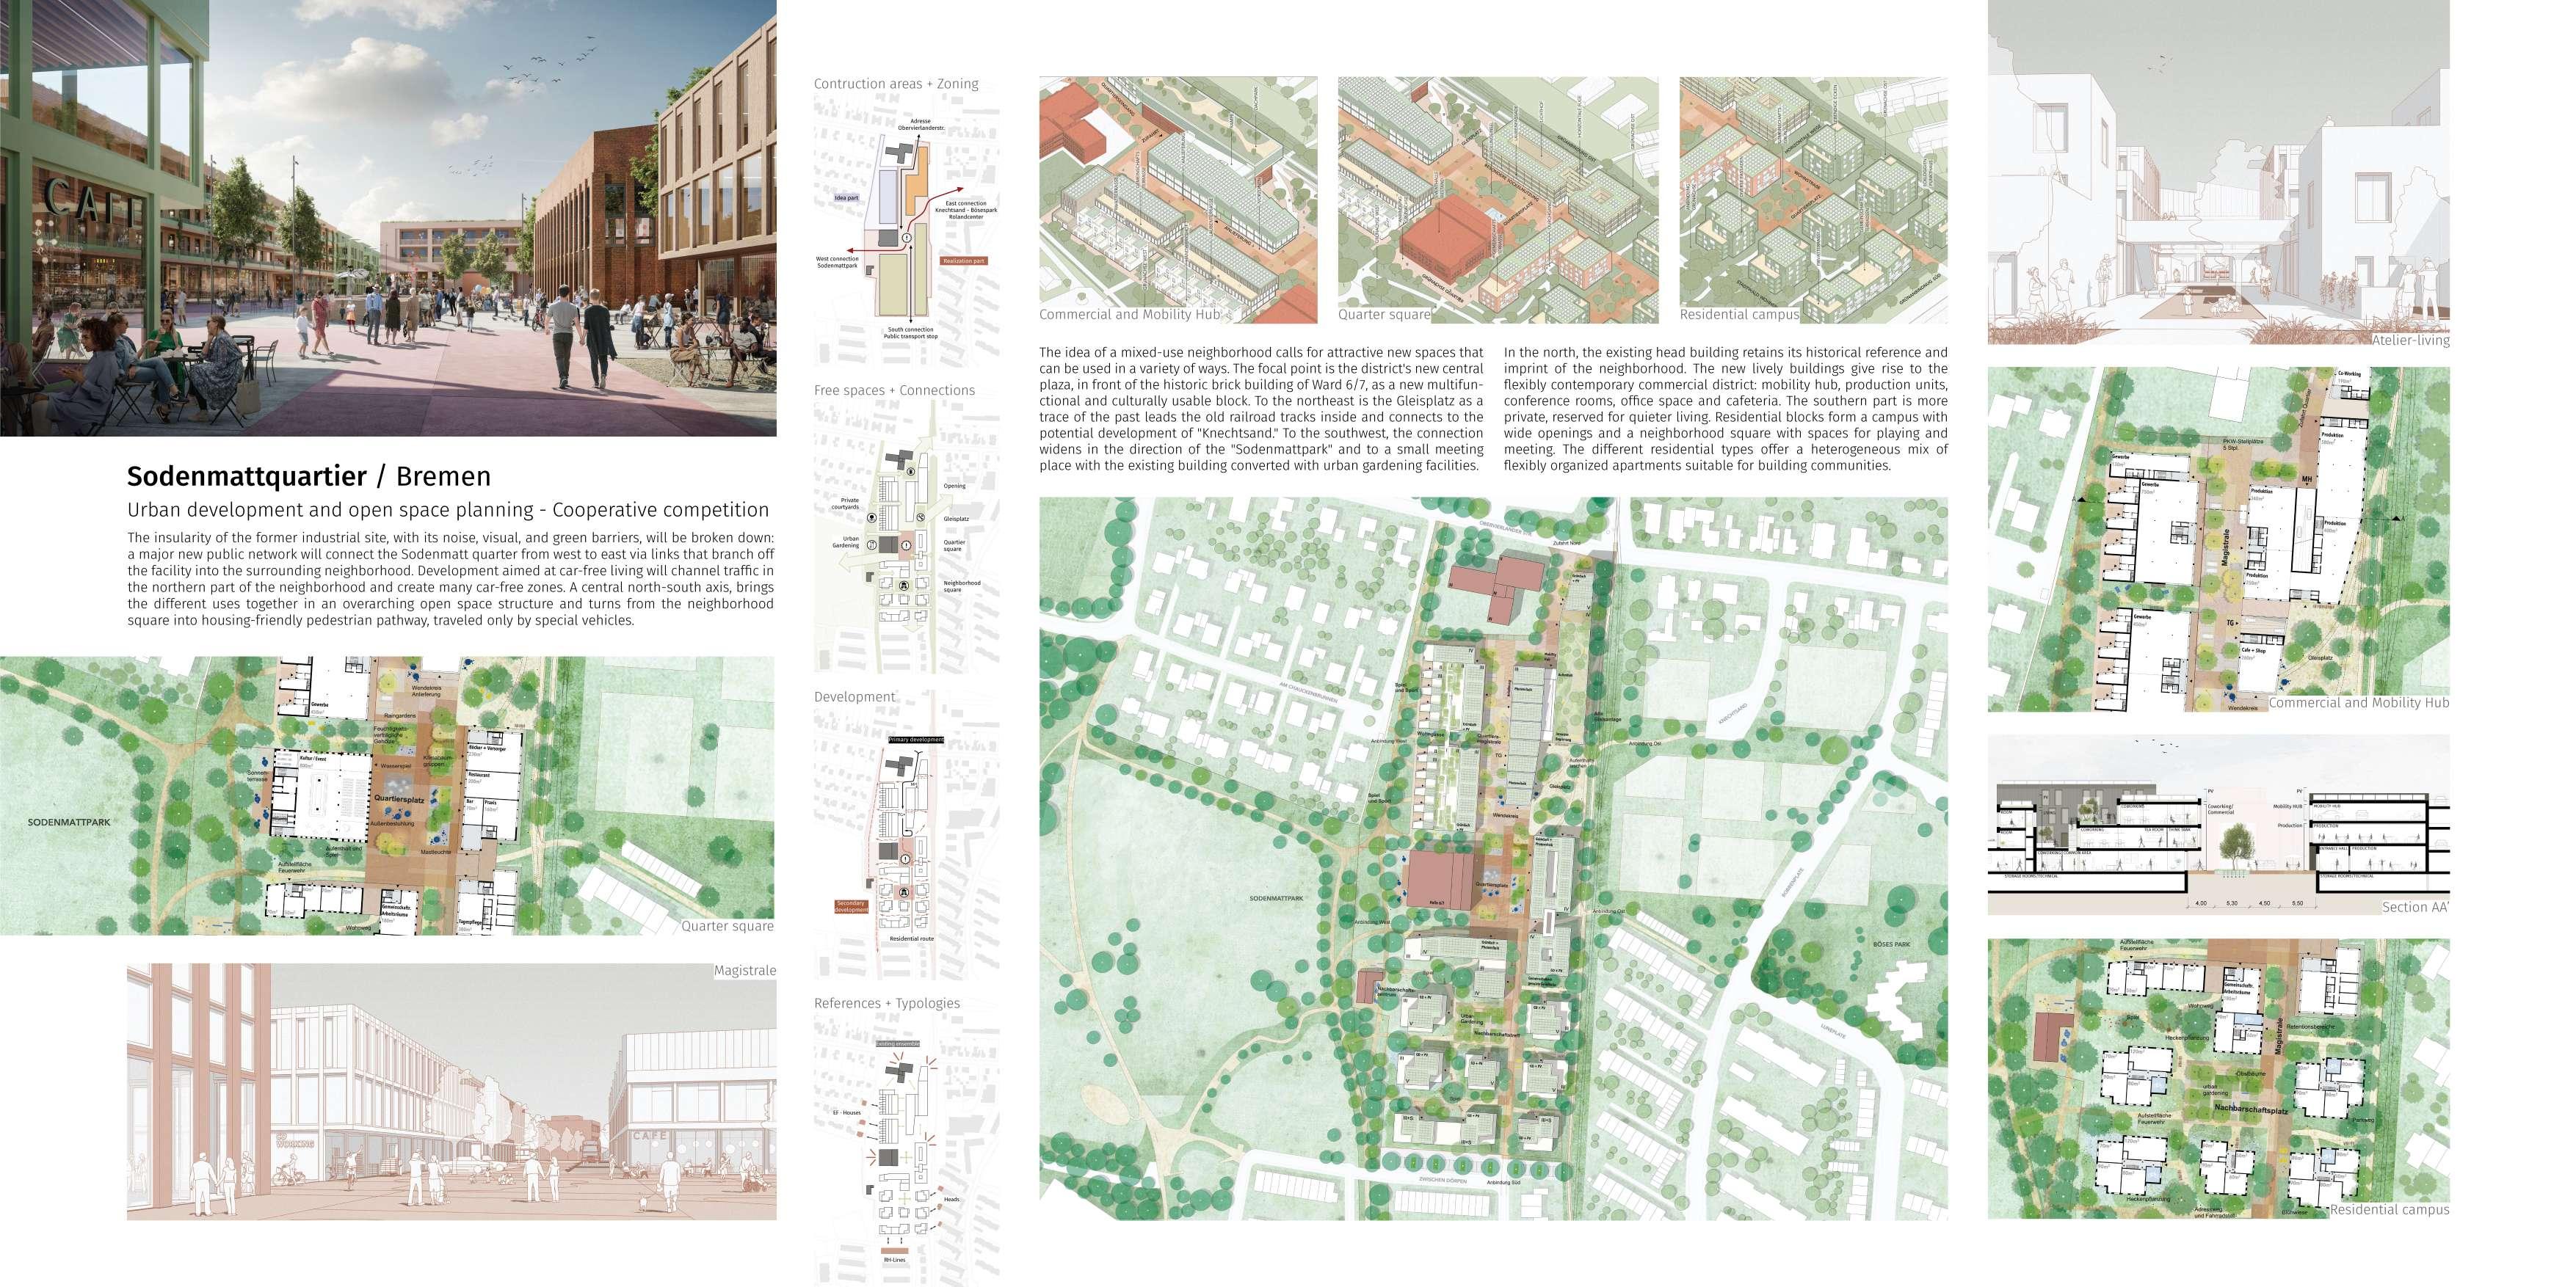The width and height of the screenshot is (2576, 1287).
Task: Click the 'Neighborhood square' label
Action: [962, 586]
